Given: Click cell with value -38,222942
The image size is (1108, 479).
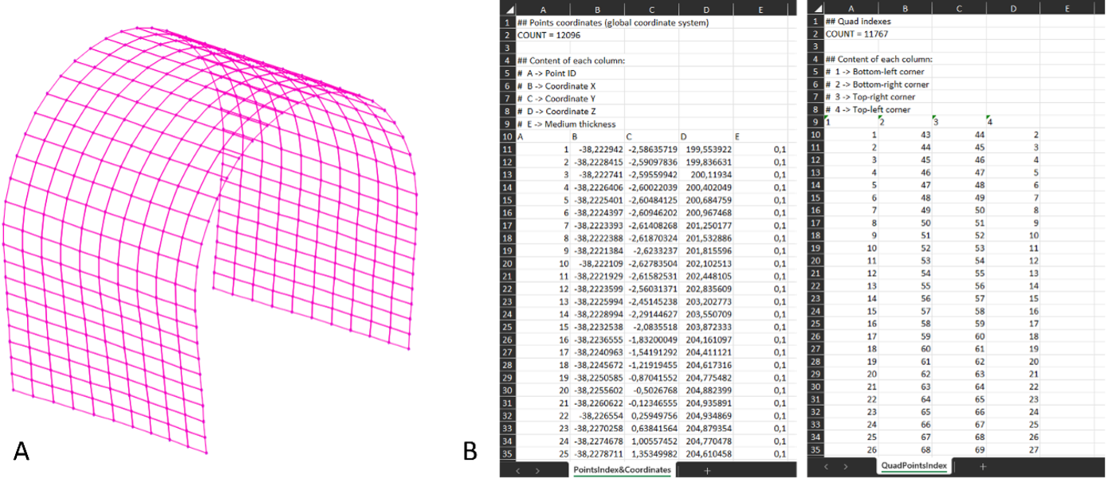Looking at the screenshot, I should [597, 150].
